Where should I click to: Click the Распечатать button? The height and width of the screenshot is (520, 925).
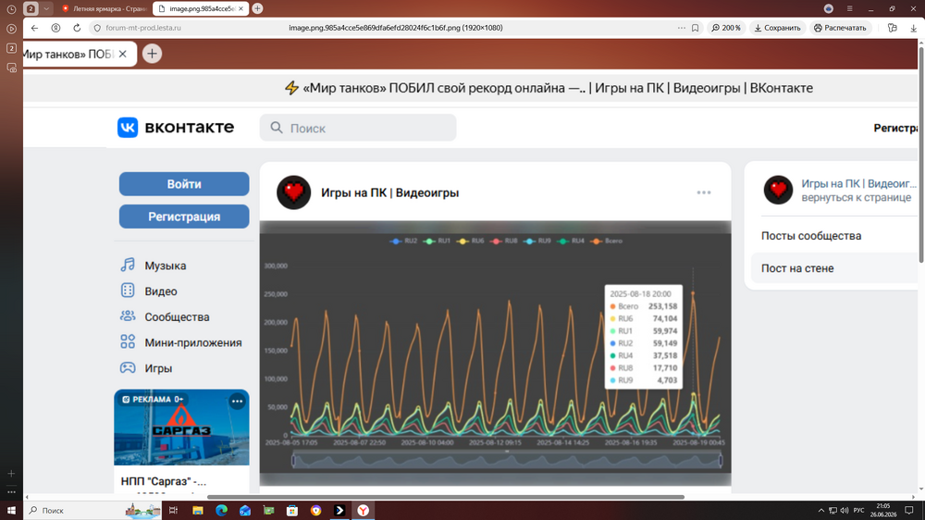point(840,28)
